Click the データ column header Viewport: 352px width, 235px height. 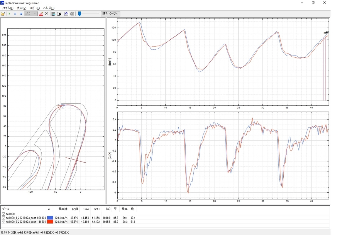click(x=24, y=209)
